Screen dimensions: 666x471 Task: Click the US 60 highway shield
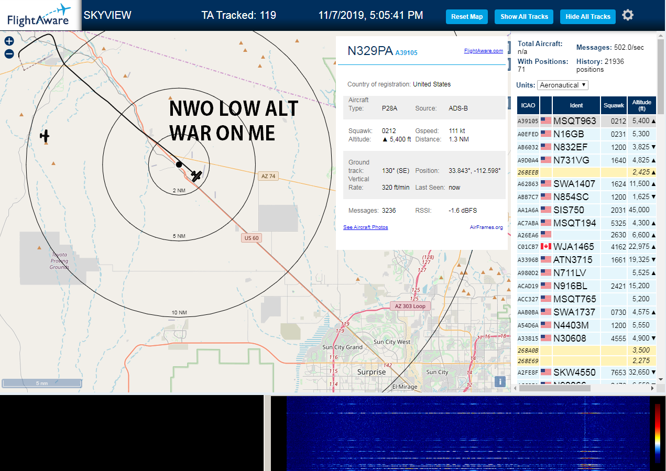point(252,238)
